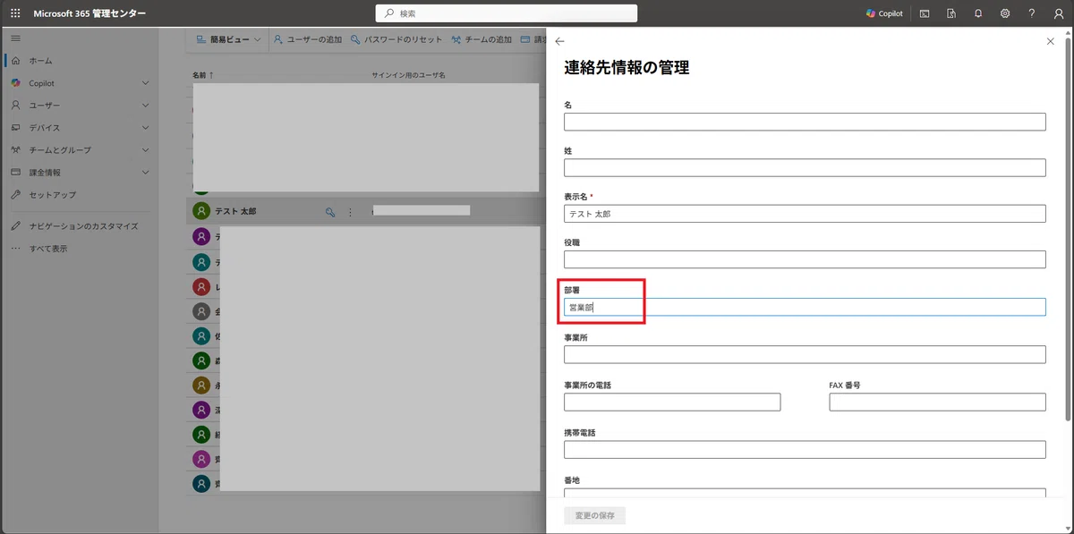Click the mobile app download icon

point(951,13)
